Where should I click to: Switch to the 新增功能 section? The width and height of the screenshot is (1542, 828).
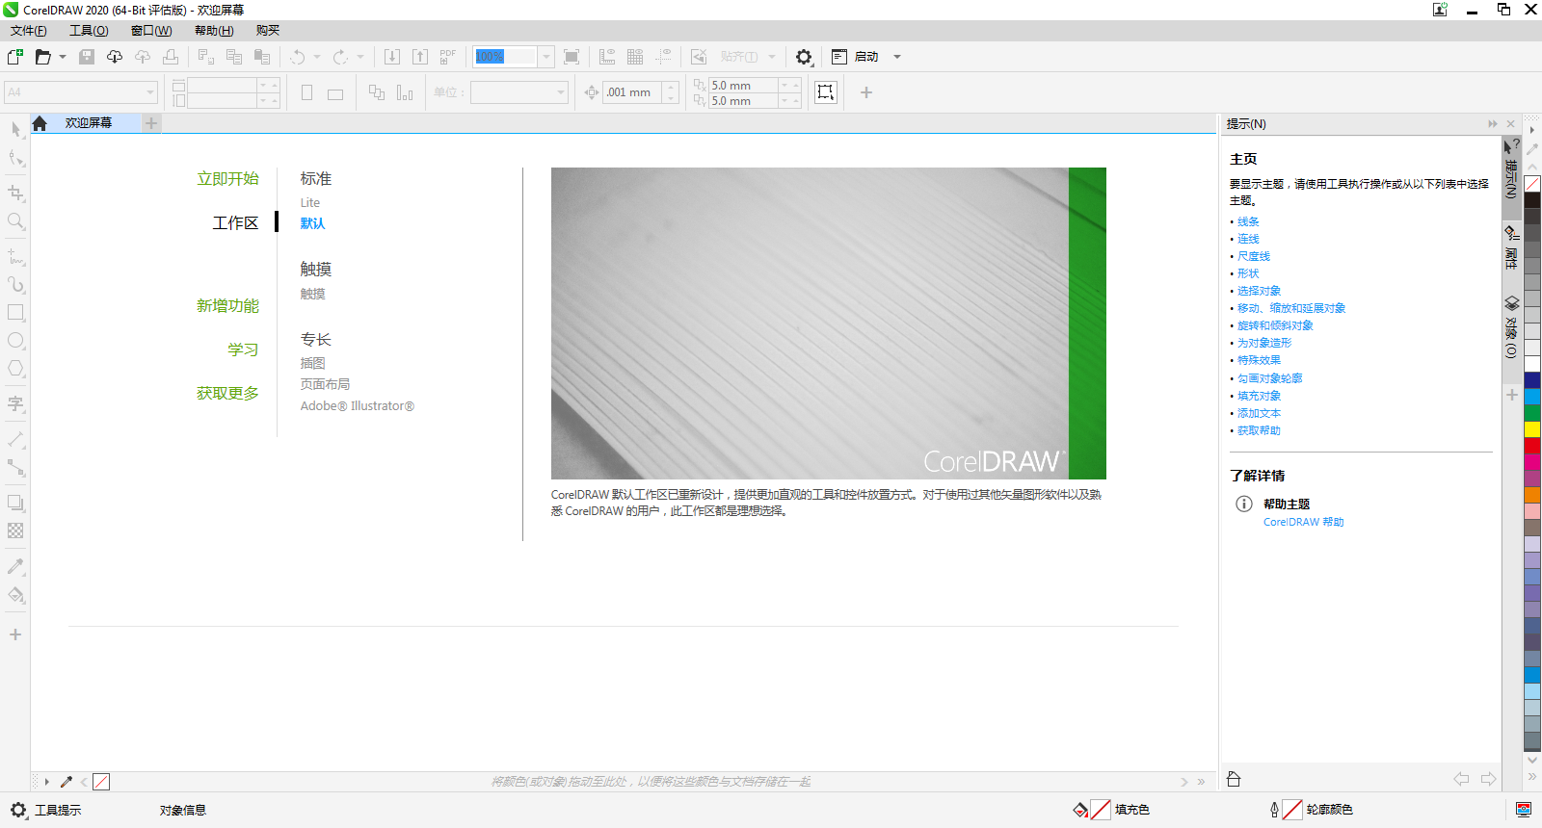227,305
